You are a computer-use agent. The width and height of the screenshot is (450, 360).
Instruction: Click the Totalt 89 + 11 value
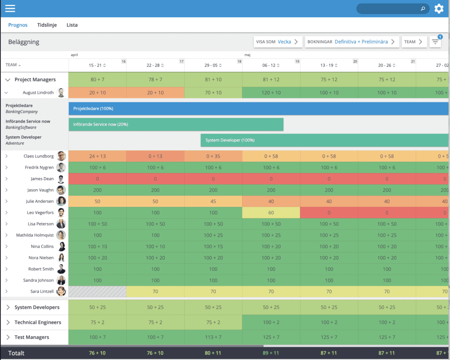(271, 353)
